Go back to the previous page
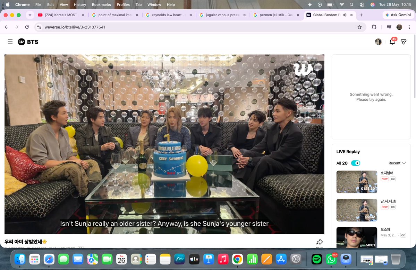The width and height of the screenshot is (416, 270). coord(7,27)
